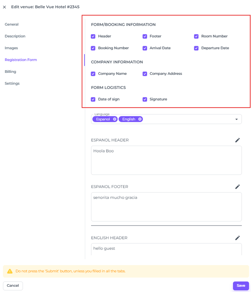251x292 pixels.
Task: Expand the Language dropdown arrow
Action: point(236,119)
